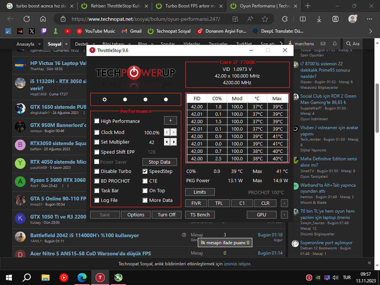Viewport: 380px width, 285px height.
Task: Open the Gmail bookmark
Action: (132, 31)
